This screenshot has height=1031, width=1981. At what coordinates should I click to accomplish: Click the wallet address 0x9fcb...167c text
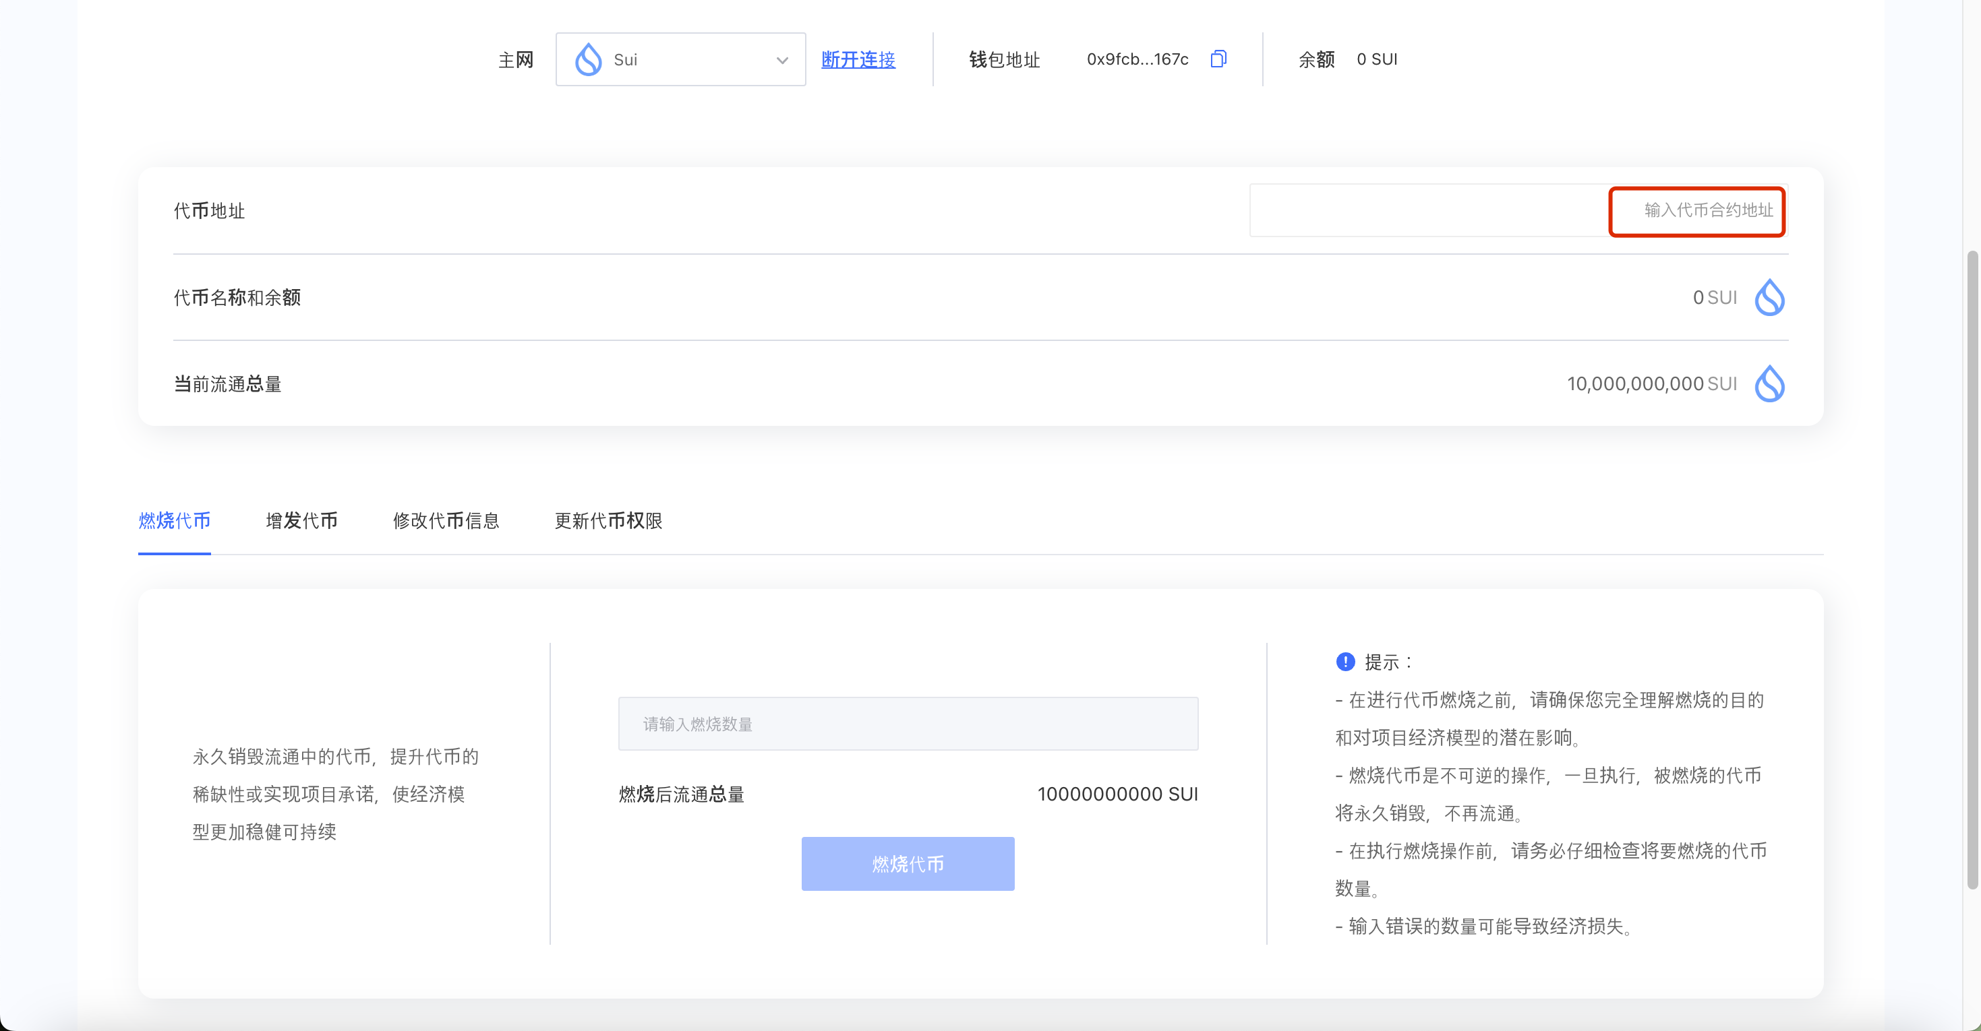click(1137, 59)
